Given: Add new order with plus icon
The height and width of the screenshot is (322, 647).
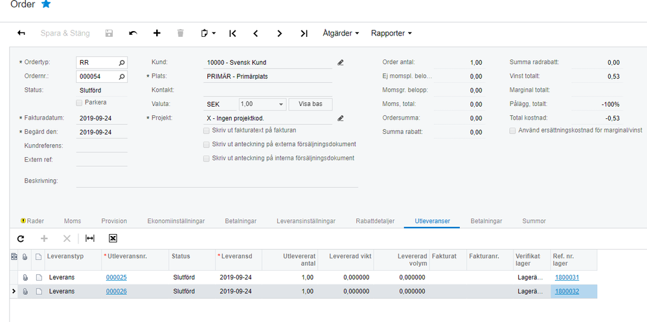Looking at the screenshot, I should click(x=157, y=33).
